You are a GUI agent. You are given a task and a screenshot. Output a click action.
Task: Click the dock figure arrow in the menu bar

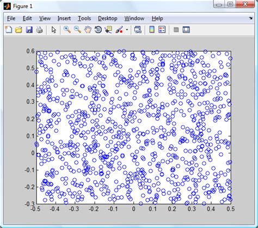[251, 18]
